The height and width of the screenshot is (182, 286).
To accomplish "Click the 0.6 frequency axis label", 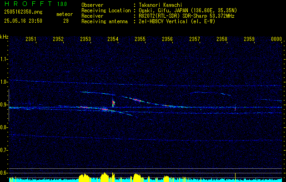I will coord(4,173).
